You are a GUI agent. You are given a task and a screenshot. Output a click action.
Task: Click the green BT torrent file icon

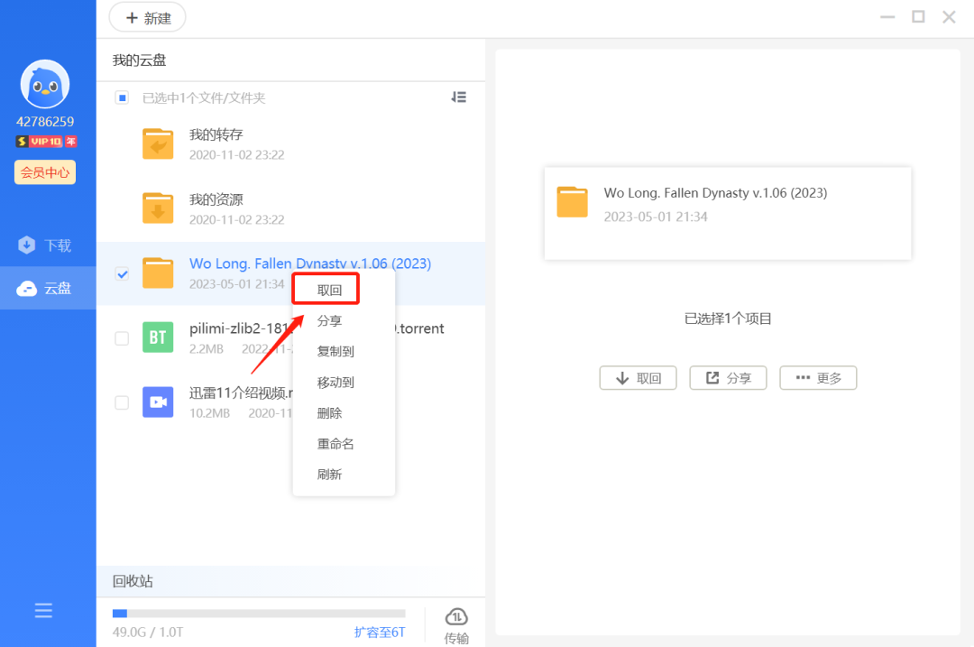[x=158, y=337]
